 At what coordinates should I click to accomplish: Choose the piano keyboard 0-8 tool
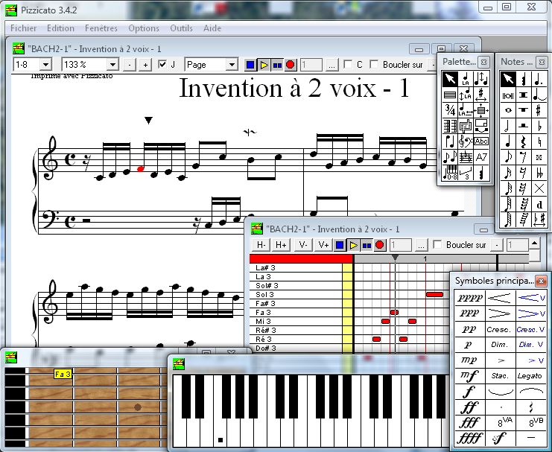tap(450, 173)
